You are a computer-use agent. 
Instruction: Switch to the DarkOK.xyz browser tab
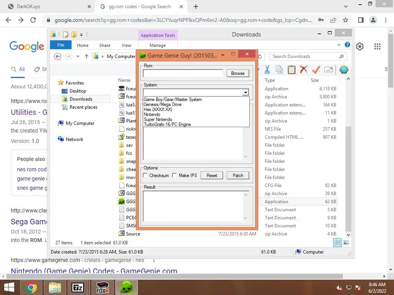(48, 7)
